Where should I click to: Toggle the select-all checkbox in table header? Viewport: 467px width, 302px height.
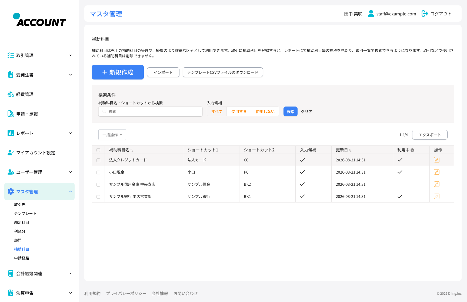pos(98,150)
